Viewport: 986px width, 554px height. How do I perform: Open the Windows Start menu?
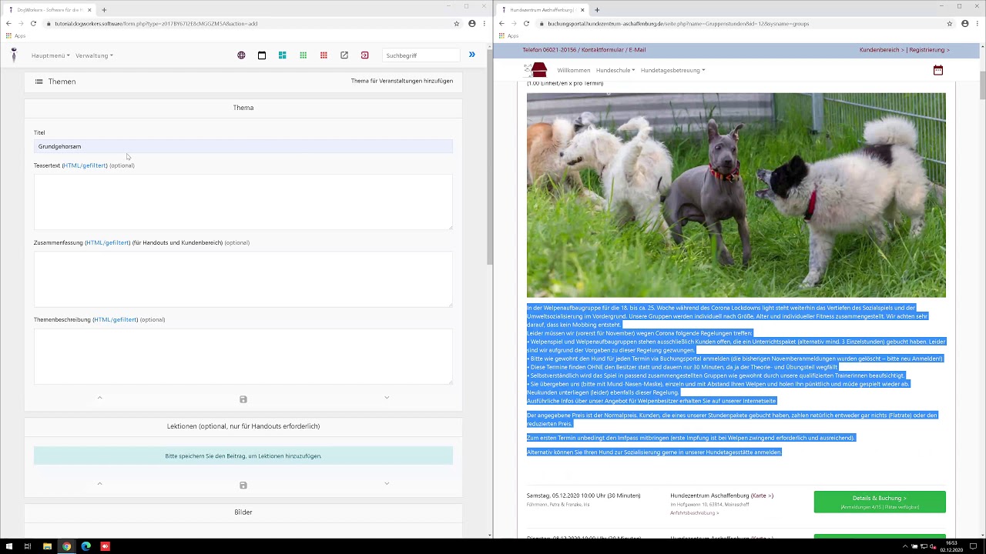tap(8, 546)
